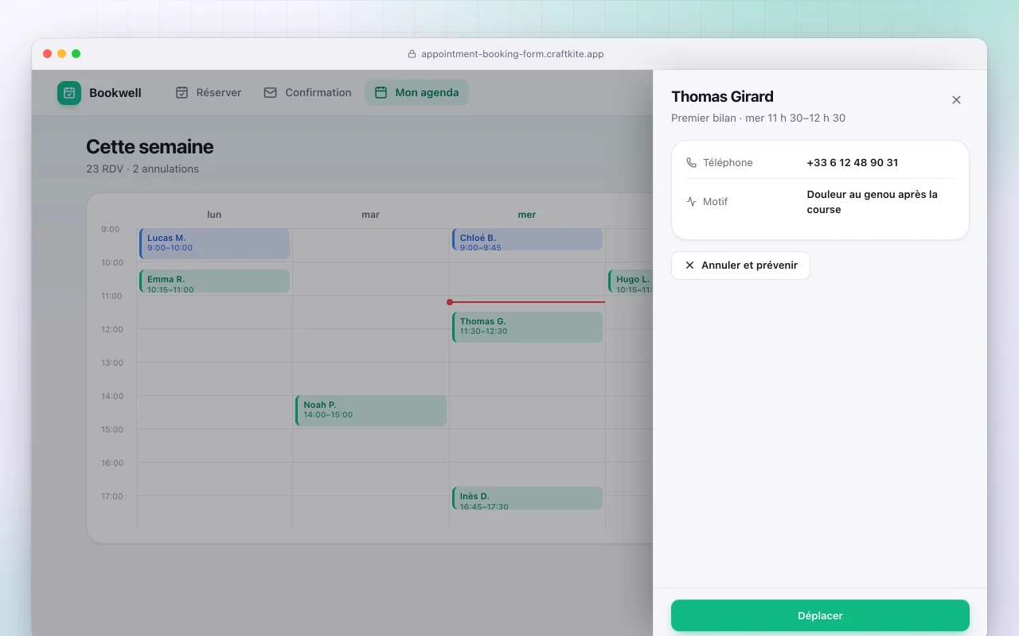Screen dimensions: 1019x636
Task: Click the Thomas Girard panel title
Action: 722,97
